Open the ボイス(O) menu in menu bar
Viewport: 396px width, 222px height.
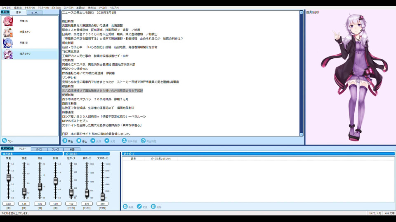tap(56, 8)
